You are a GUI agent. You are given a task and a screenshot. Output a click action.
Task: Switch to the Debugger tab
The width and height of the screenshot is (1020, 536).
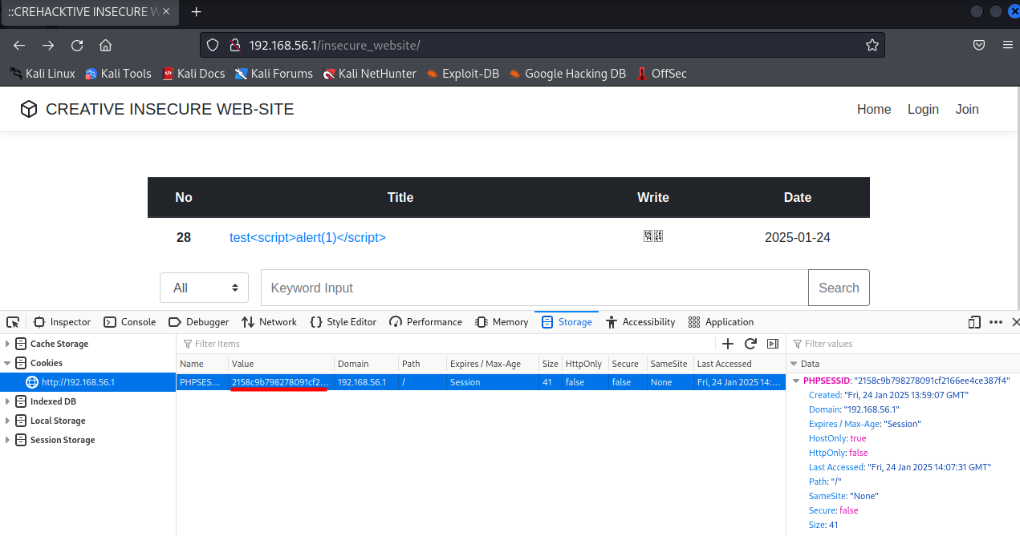point(198,322)
